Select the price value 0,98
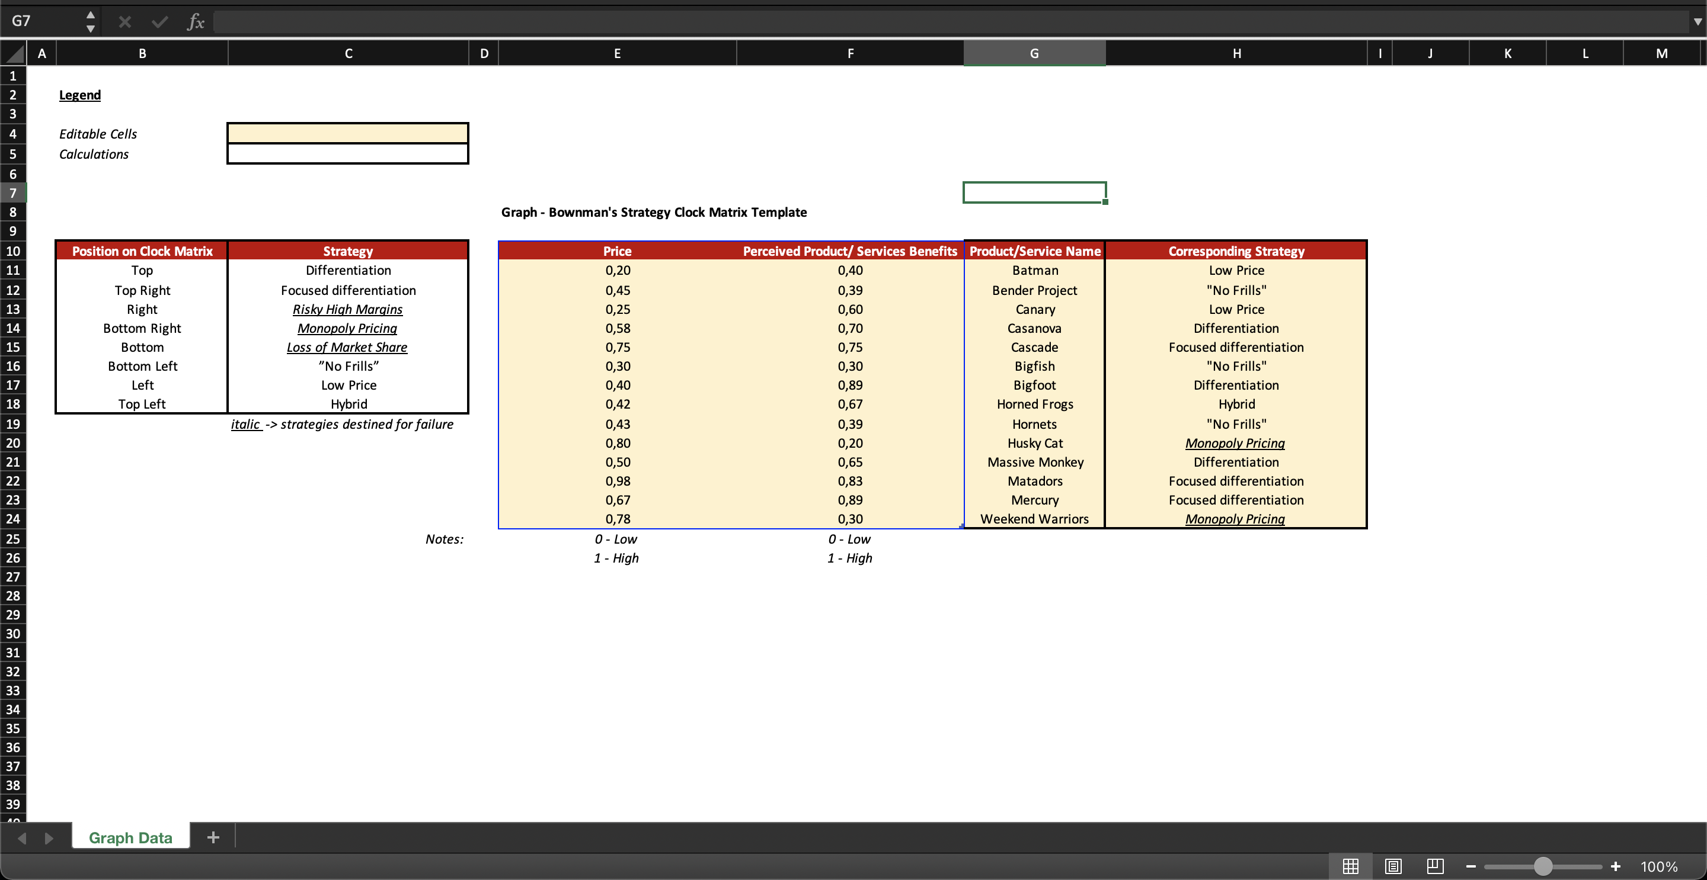The height and width of the screenshot is (880, 1707). click(x=618, y=481)
